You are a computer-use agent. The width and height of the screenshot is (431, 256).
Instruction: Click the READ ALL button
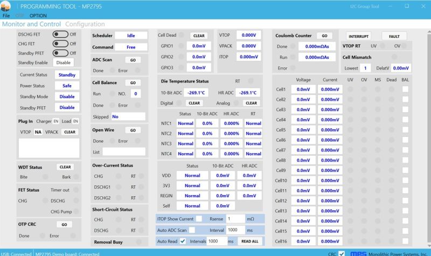pyautogui.click(x=250, y=241)
